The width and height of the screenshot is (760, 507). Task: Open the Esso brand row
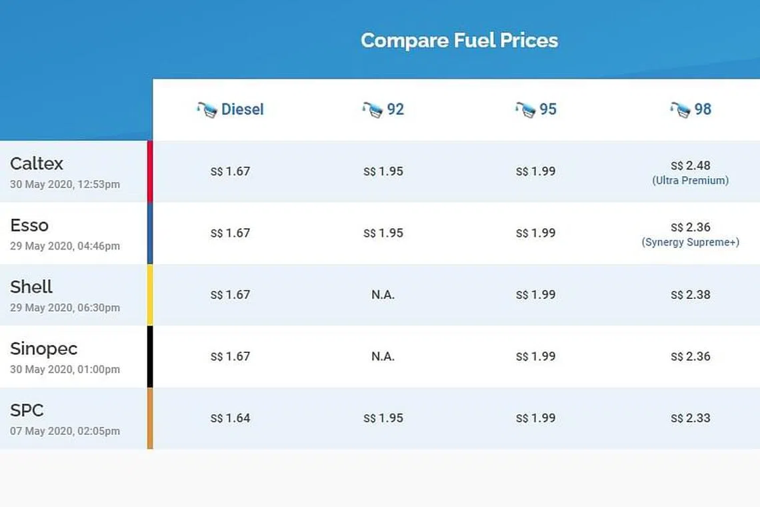(x=29, y=225)
